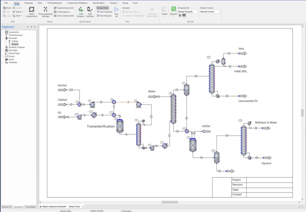Click the Edit UnitOps icon
This screenshot has height=212, width=306.
(x=90, y=12)
